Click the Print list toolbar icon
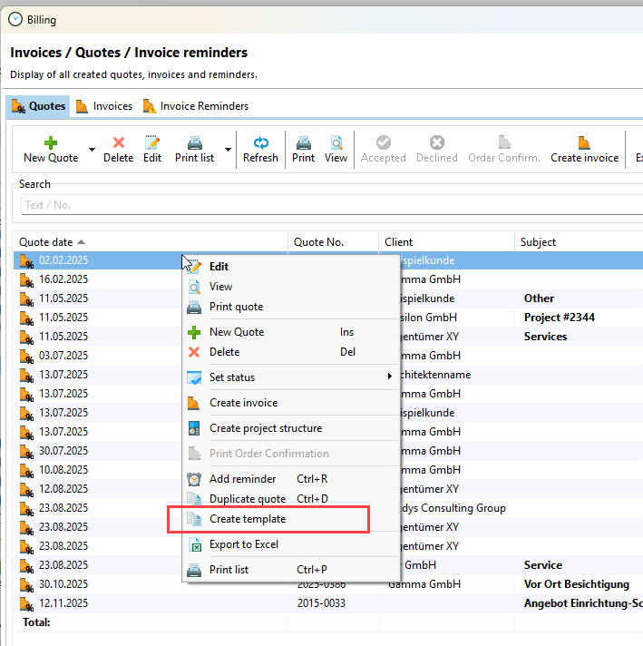The width and height of the screenshot is (643, 646). point(194,143)
